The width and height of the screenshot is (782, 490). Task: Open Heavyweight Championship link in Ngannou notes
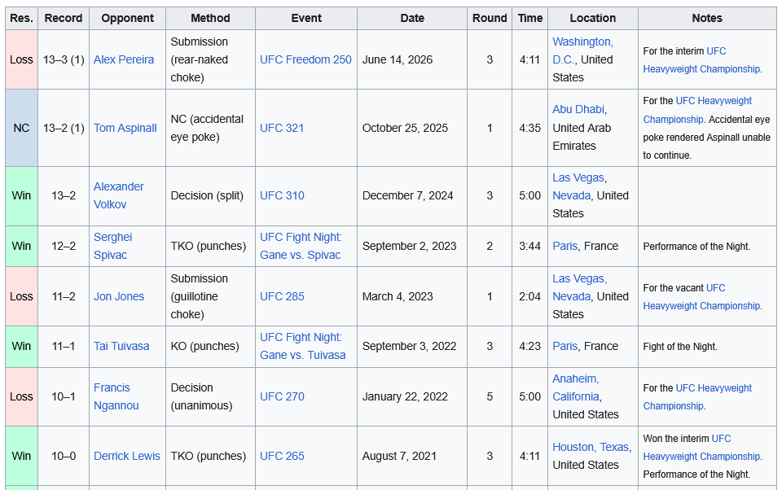697,396
